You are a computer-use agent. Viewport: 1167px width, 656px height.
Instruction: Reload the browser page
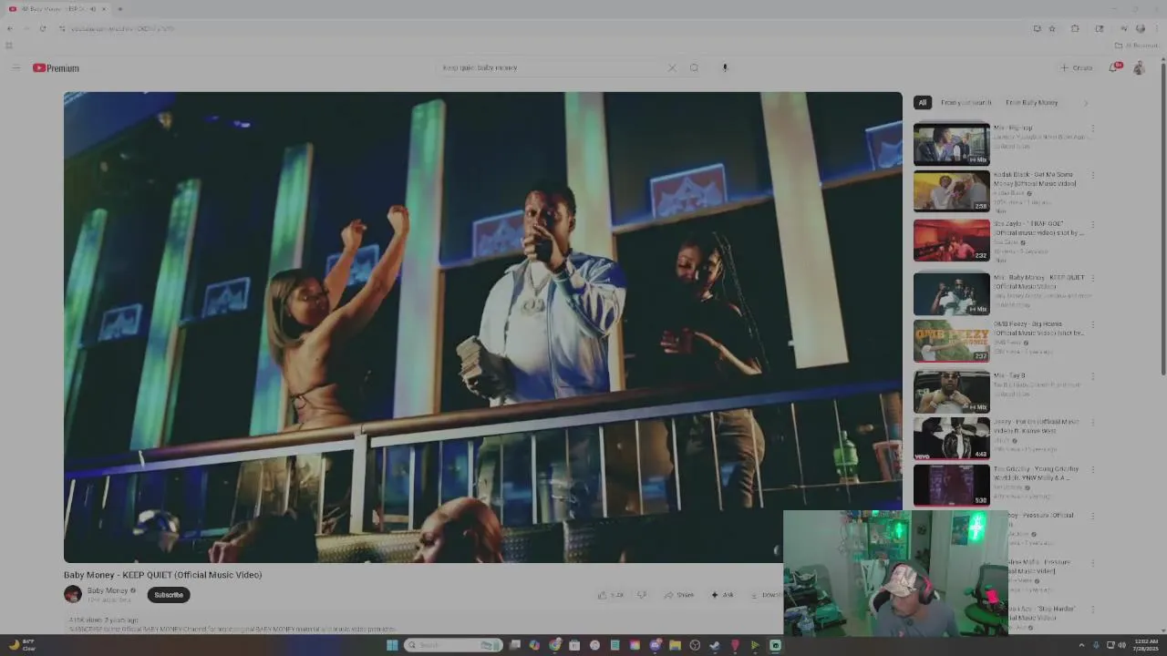click(x=42, y=28)
